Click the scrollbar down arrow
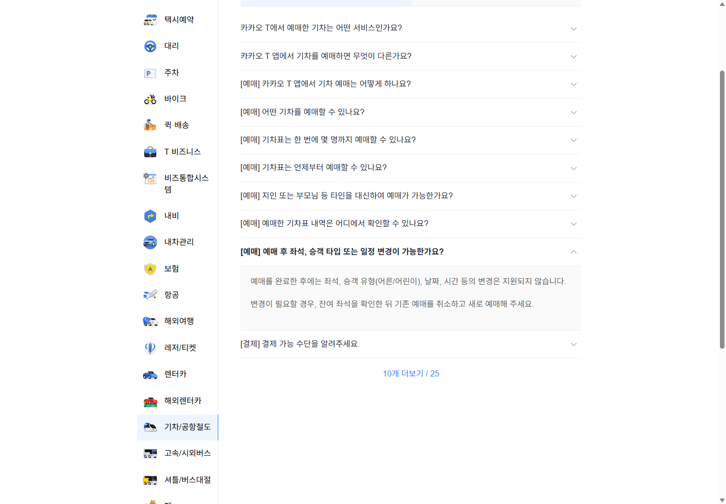 coord(722,500)
